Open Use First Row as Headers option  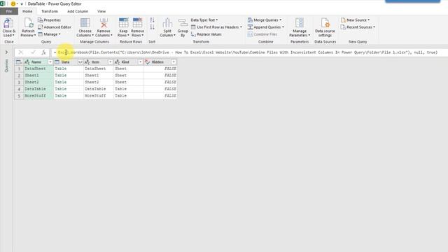tap(216, 27)
